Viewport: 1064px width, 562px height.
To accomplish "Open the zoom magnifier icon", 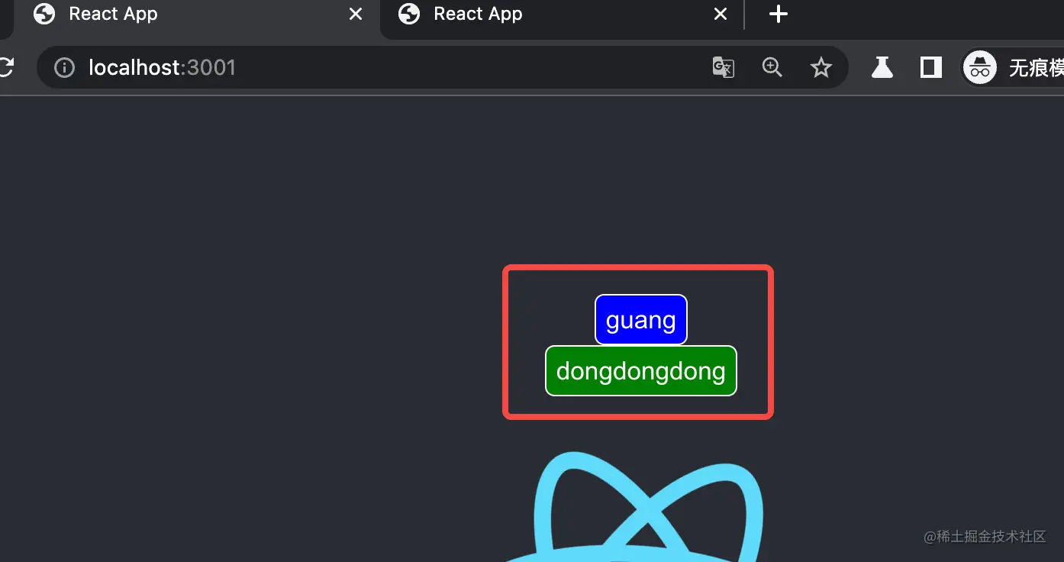I will pos(772,68).
